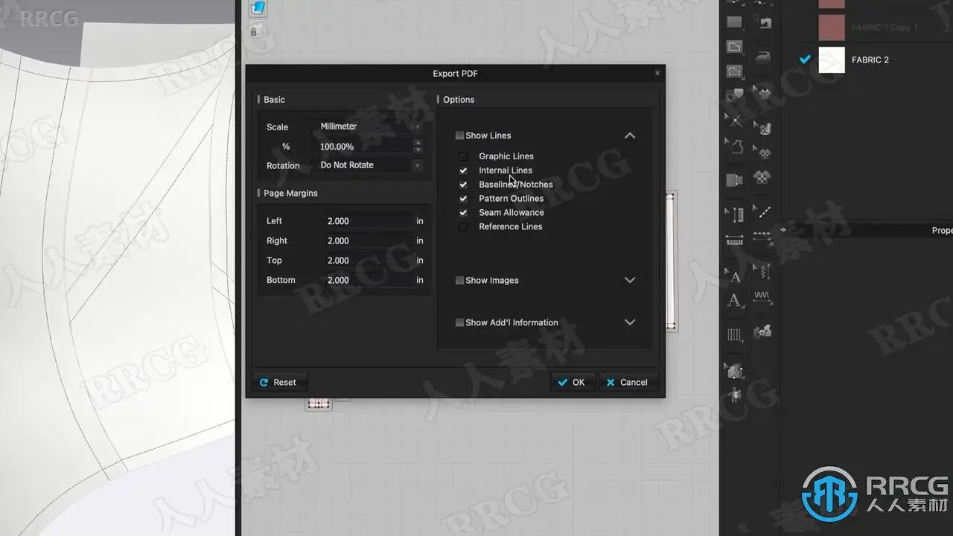Click the small pattern piece below dialog
953x536 pixels.
point(319,403)
